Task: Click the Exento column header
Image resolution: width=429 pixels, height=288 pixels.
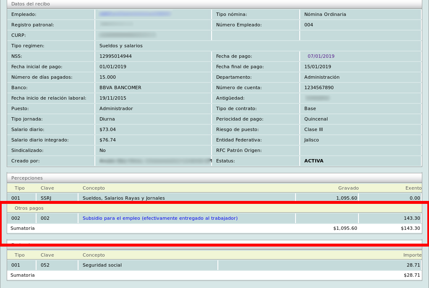Action: [x=413, y=188]
